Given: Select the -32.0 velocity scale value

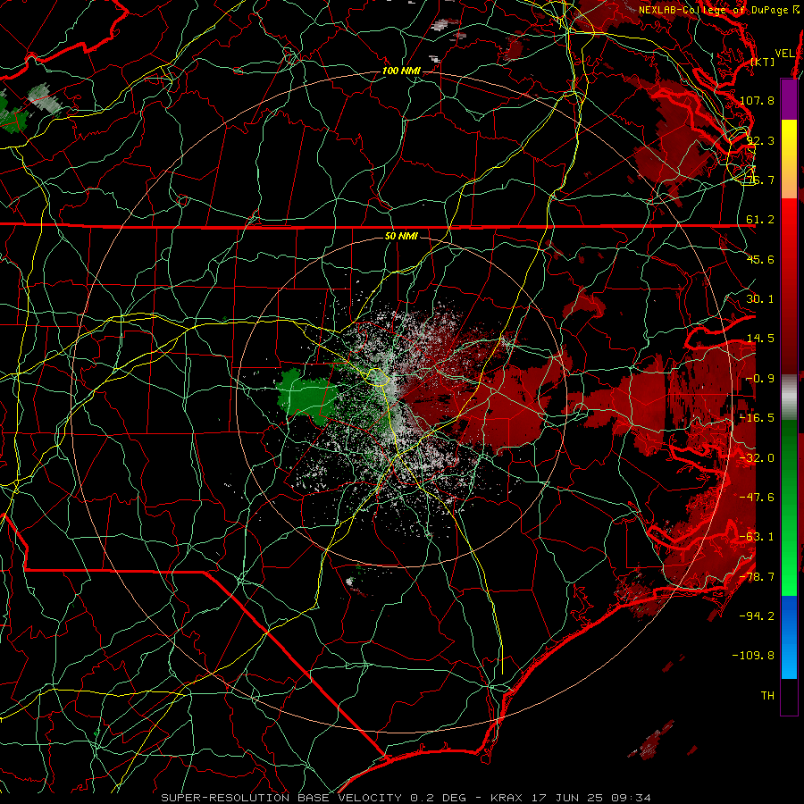Looking at the screenshot, I should click(x=757, y=458).
